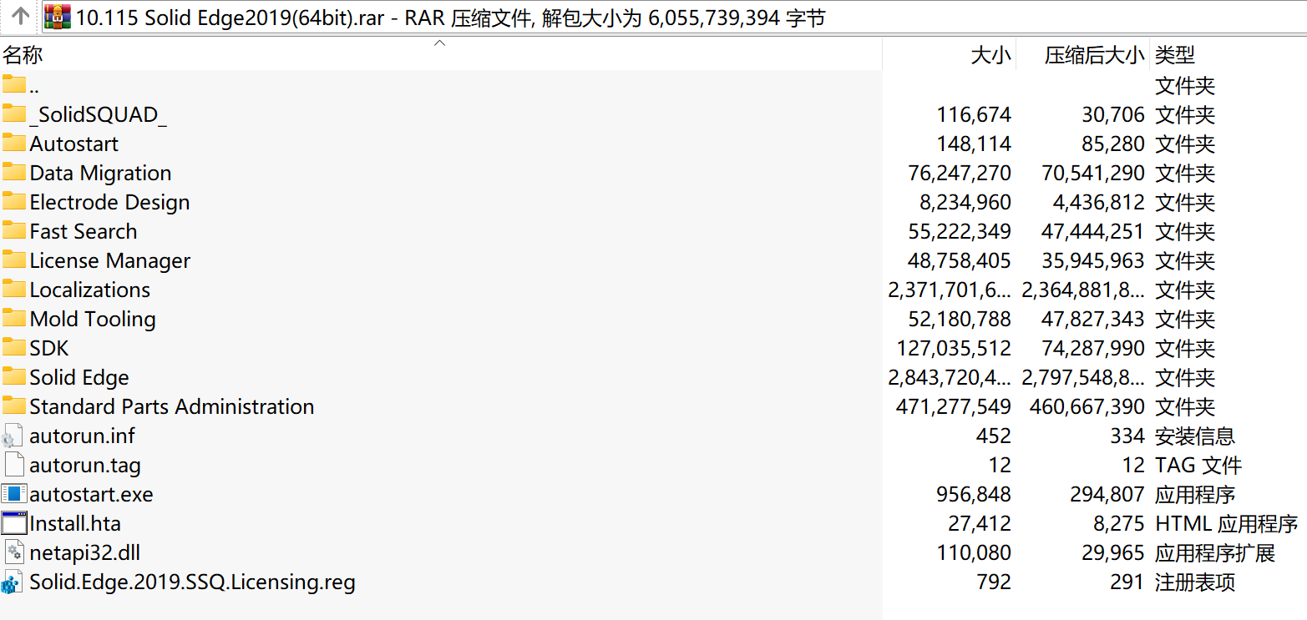Click the _SolidSQUAD_ folder icon
The width and height of the screenshot is (1307, 620).
click(14, 114)
